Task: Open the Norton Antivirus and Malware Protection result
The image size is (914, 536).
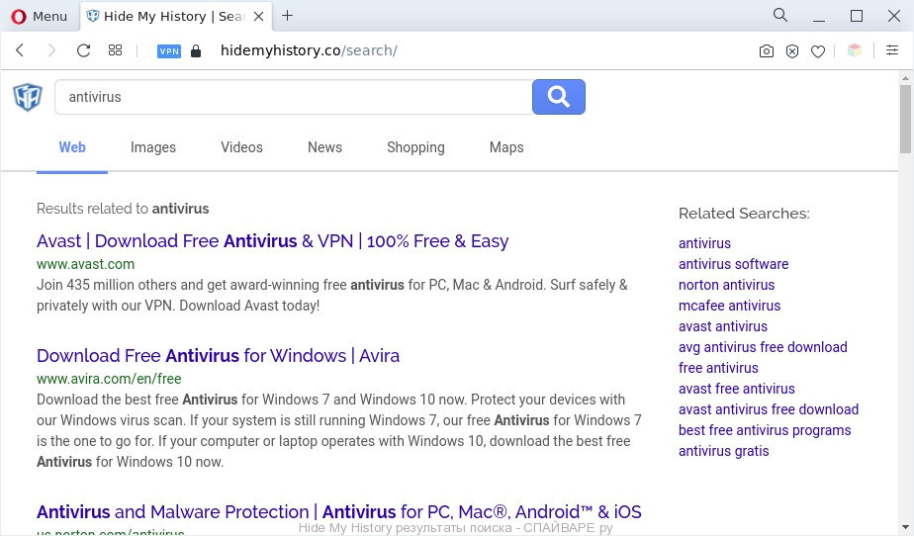Action: tap(338, 512)
